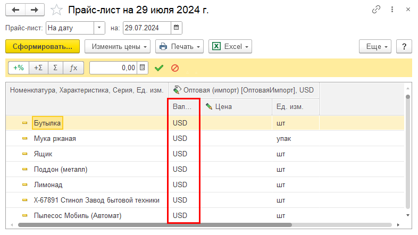Viewport: 418px width, 235px height.
Task: Click the Вал... column header
Action: tap(183, 106)
